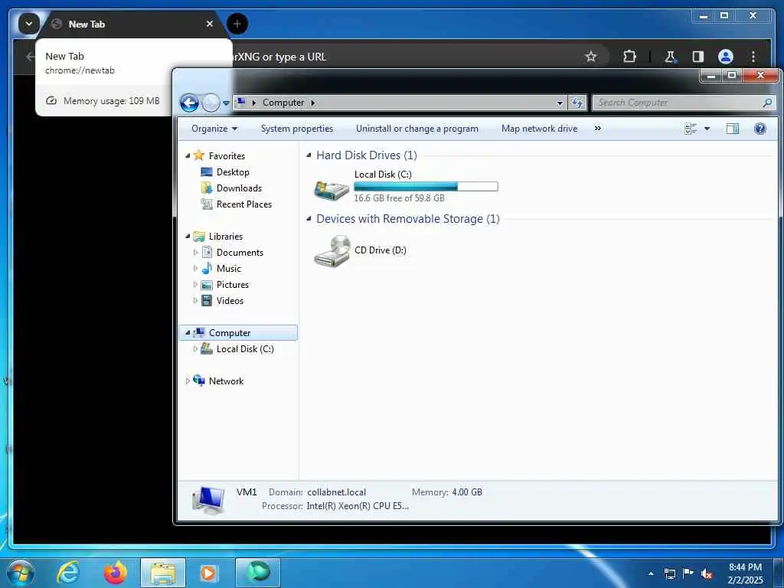
Task: Open the Windows Start menu
Action: tap(21, 573)
